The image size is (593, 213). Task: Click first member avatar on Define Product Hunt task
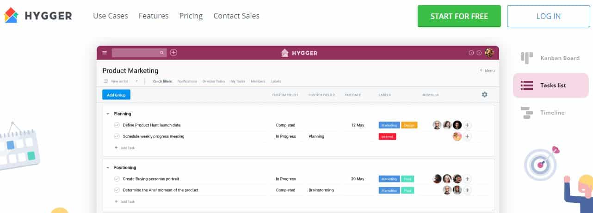point(437,125)
